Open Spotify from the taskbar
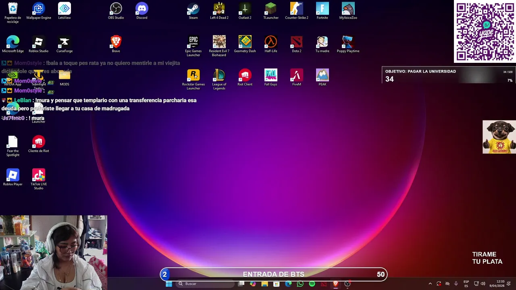The height and width of the screenshot is (290, 516). pos(312,284)
